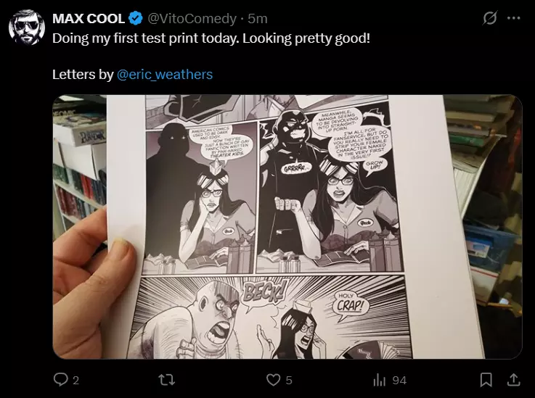Open the three-dot More menu
Screen dimensions: 535x398
tap(513, 18)
